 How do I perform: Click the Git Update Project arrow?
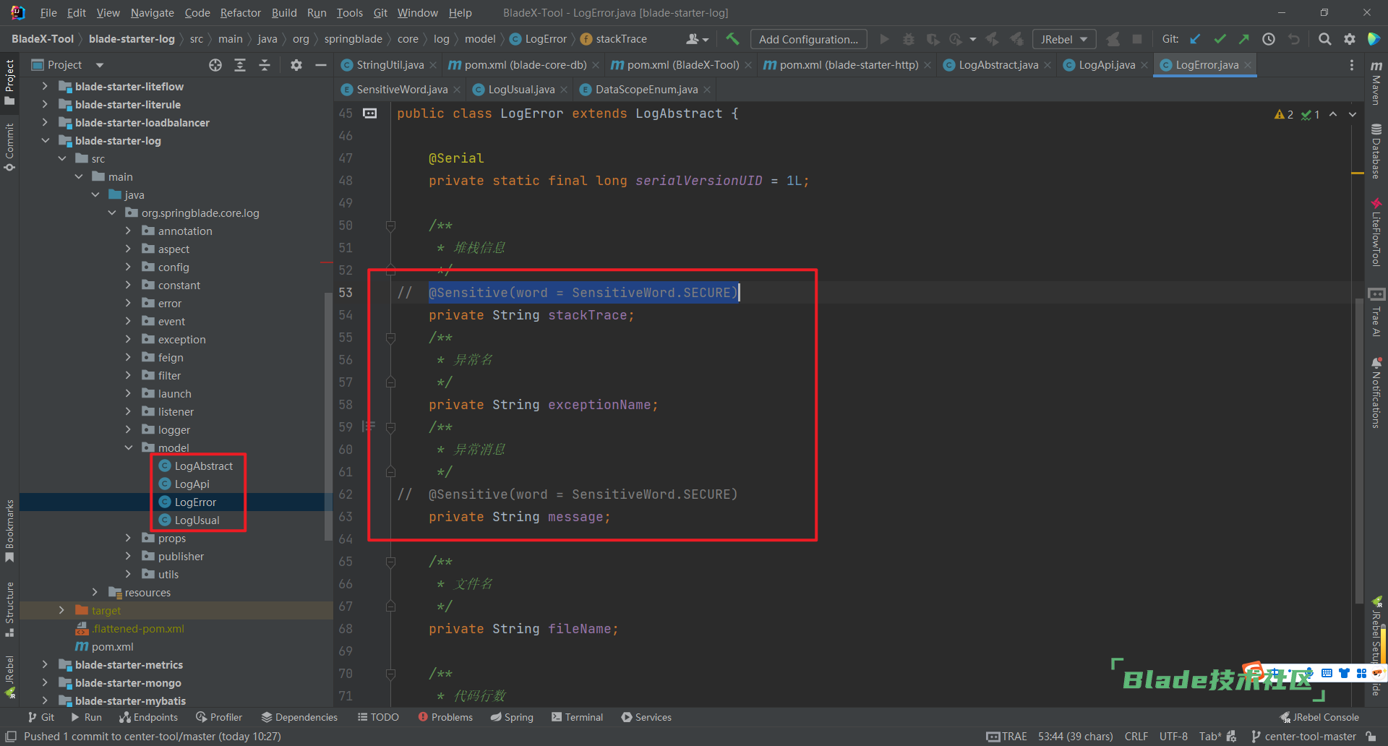point(1196,39)
